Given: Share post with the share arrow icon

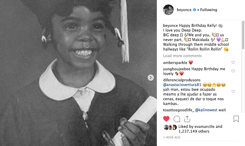Looking at the screenshot, I should coord(187,119).
